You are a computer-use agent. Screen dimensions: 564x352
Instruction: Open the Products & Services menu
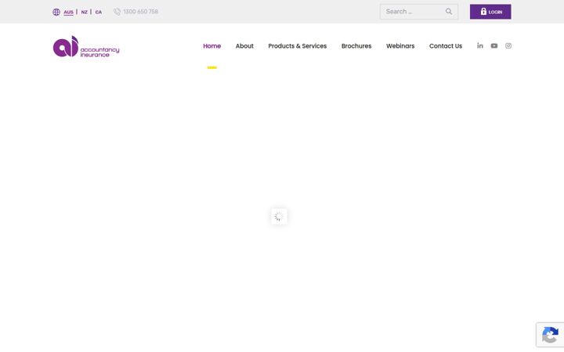(298, 46)
